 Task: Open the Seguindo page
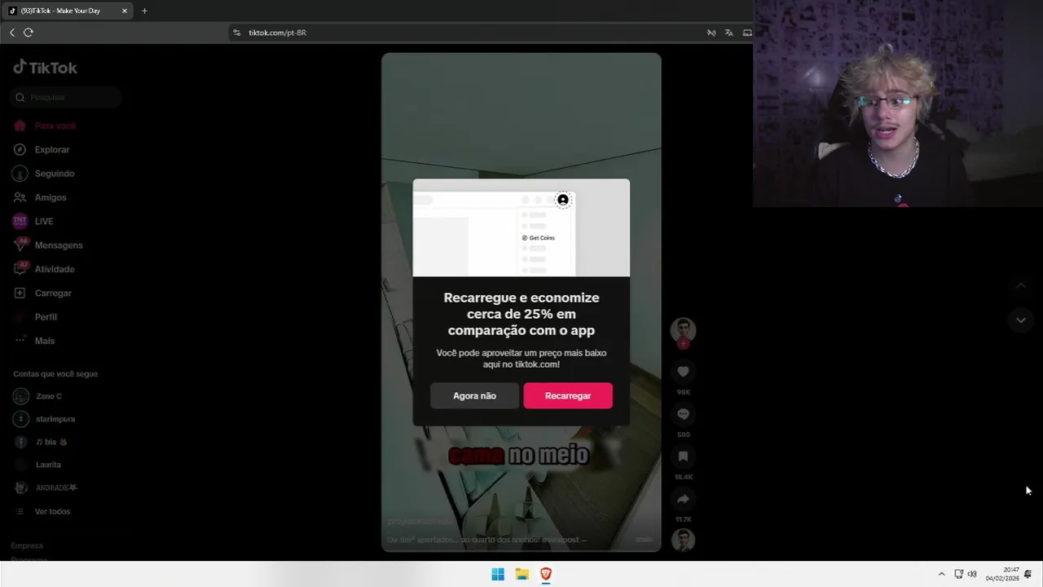click(54, 174)
